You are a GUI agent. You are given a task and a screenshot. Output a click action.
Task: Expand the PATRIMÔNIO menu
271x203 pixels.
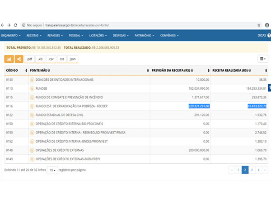(x=145, y=35)
